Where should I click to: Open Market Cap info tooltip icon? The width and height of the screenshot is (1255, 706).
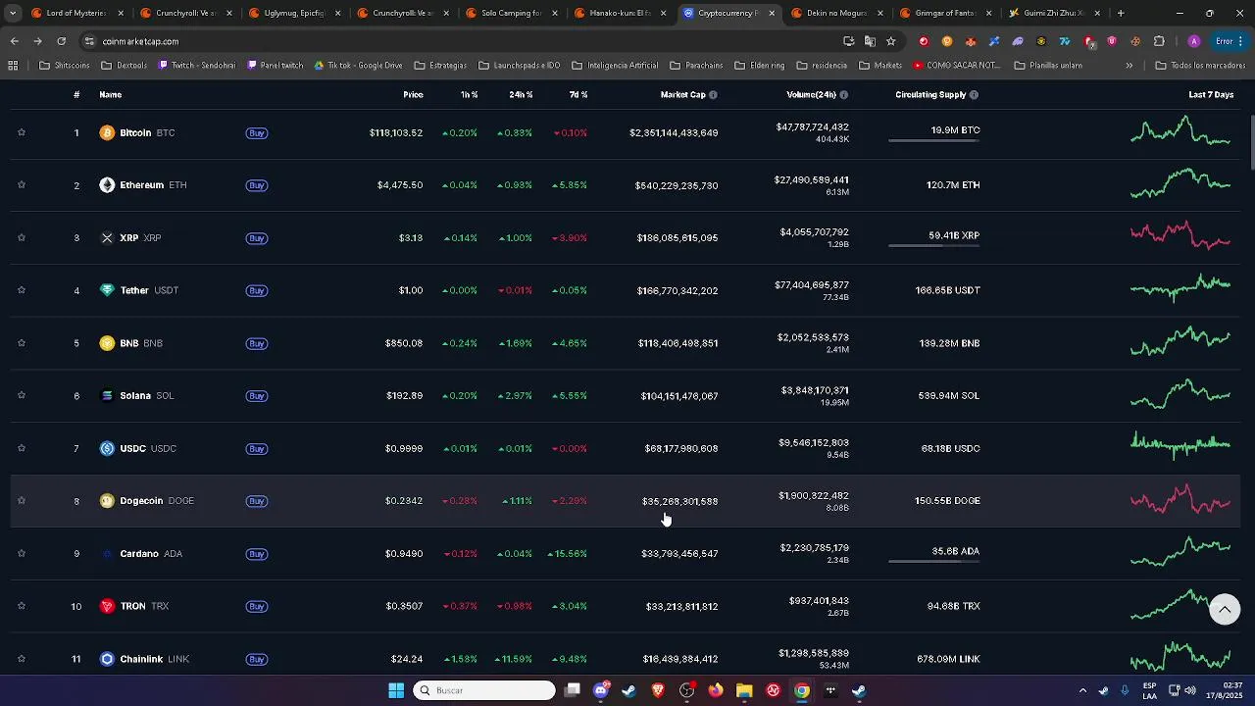[713, 95]
